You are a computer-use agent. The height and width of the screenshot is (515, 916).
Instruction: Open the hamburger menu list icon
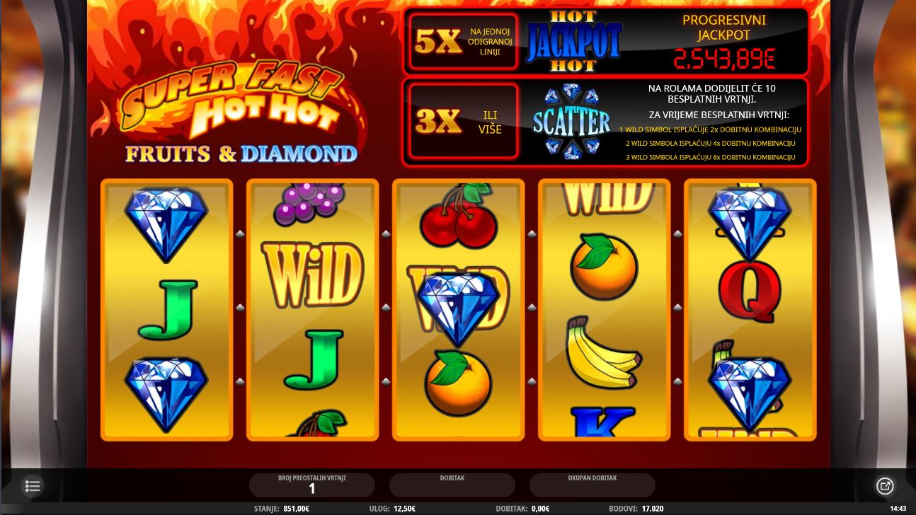pos(33,486)
